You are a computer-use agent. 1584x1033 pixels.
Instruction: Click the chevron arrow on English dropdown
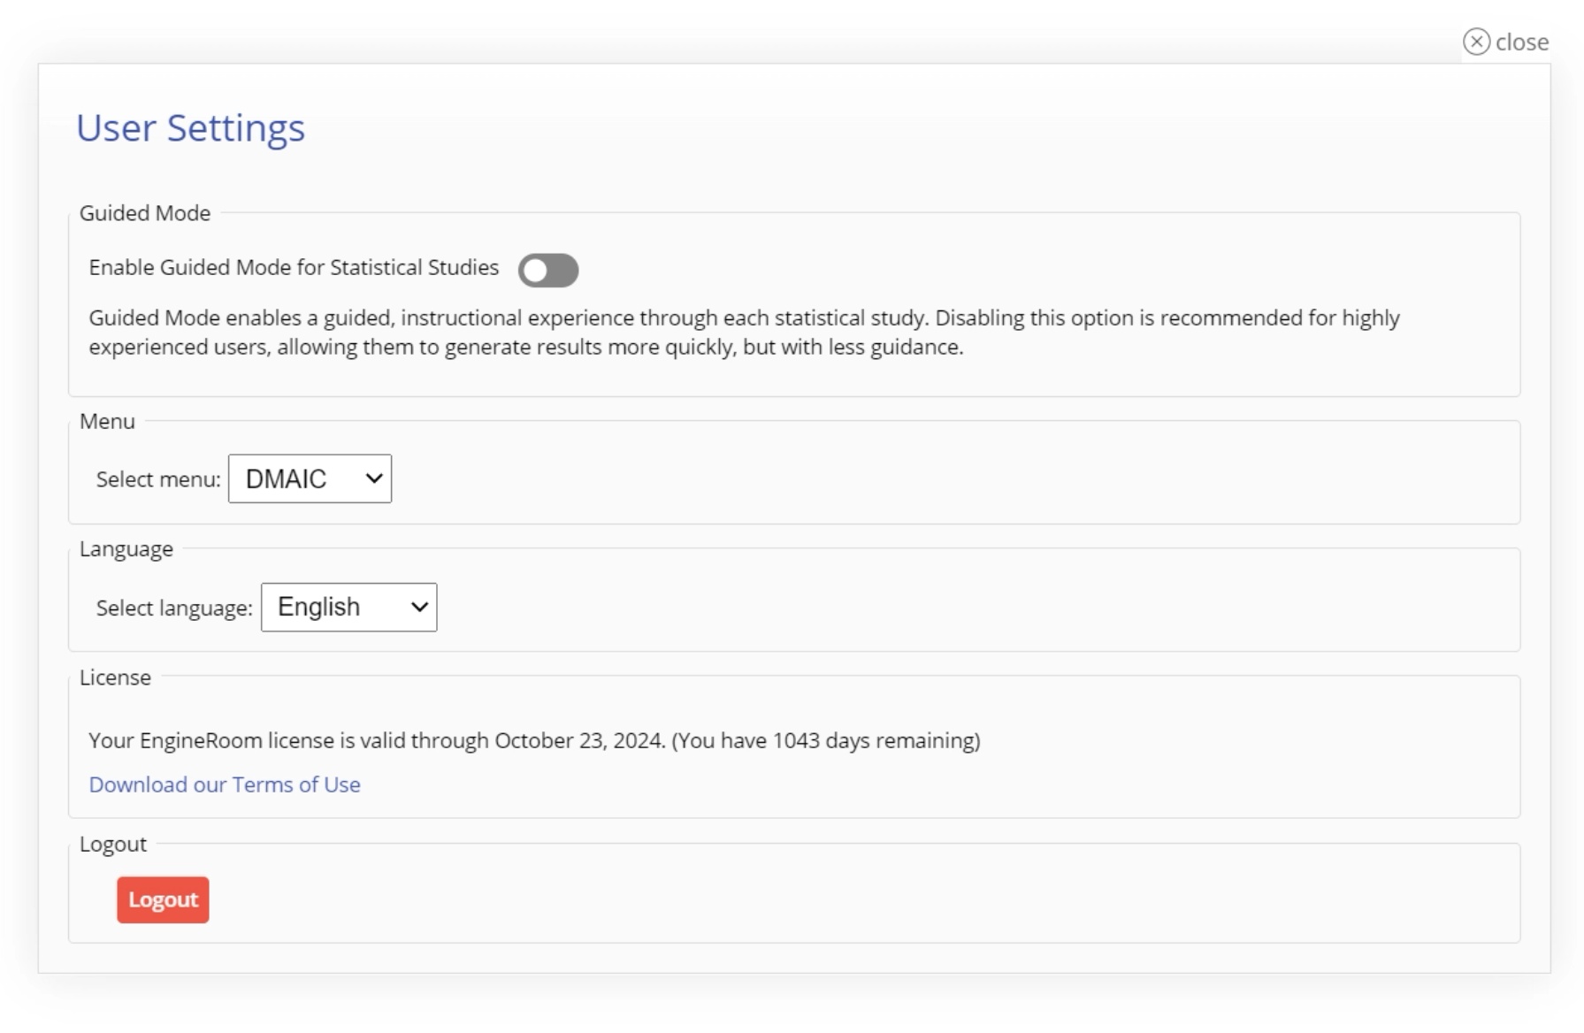[x=419, y=608]
